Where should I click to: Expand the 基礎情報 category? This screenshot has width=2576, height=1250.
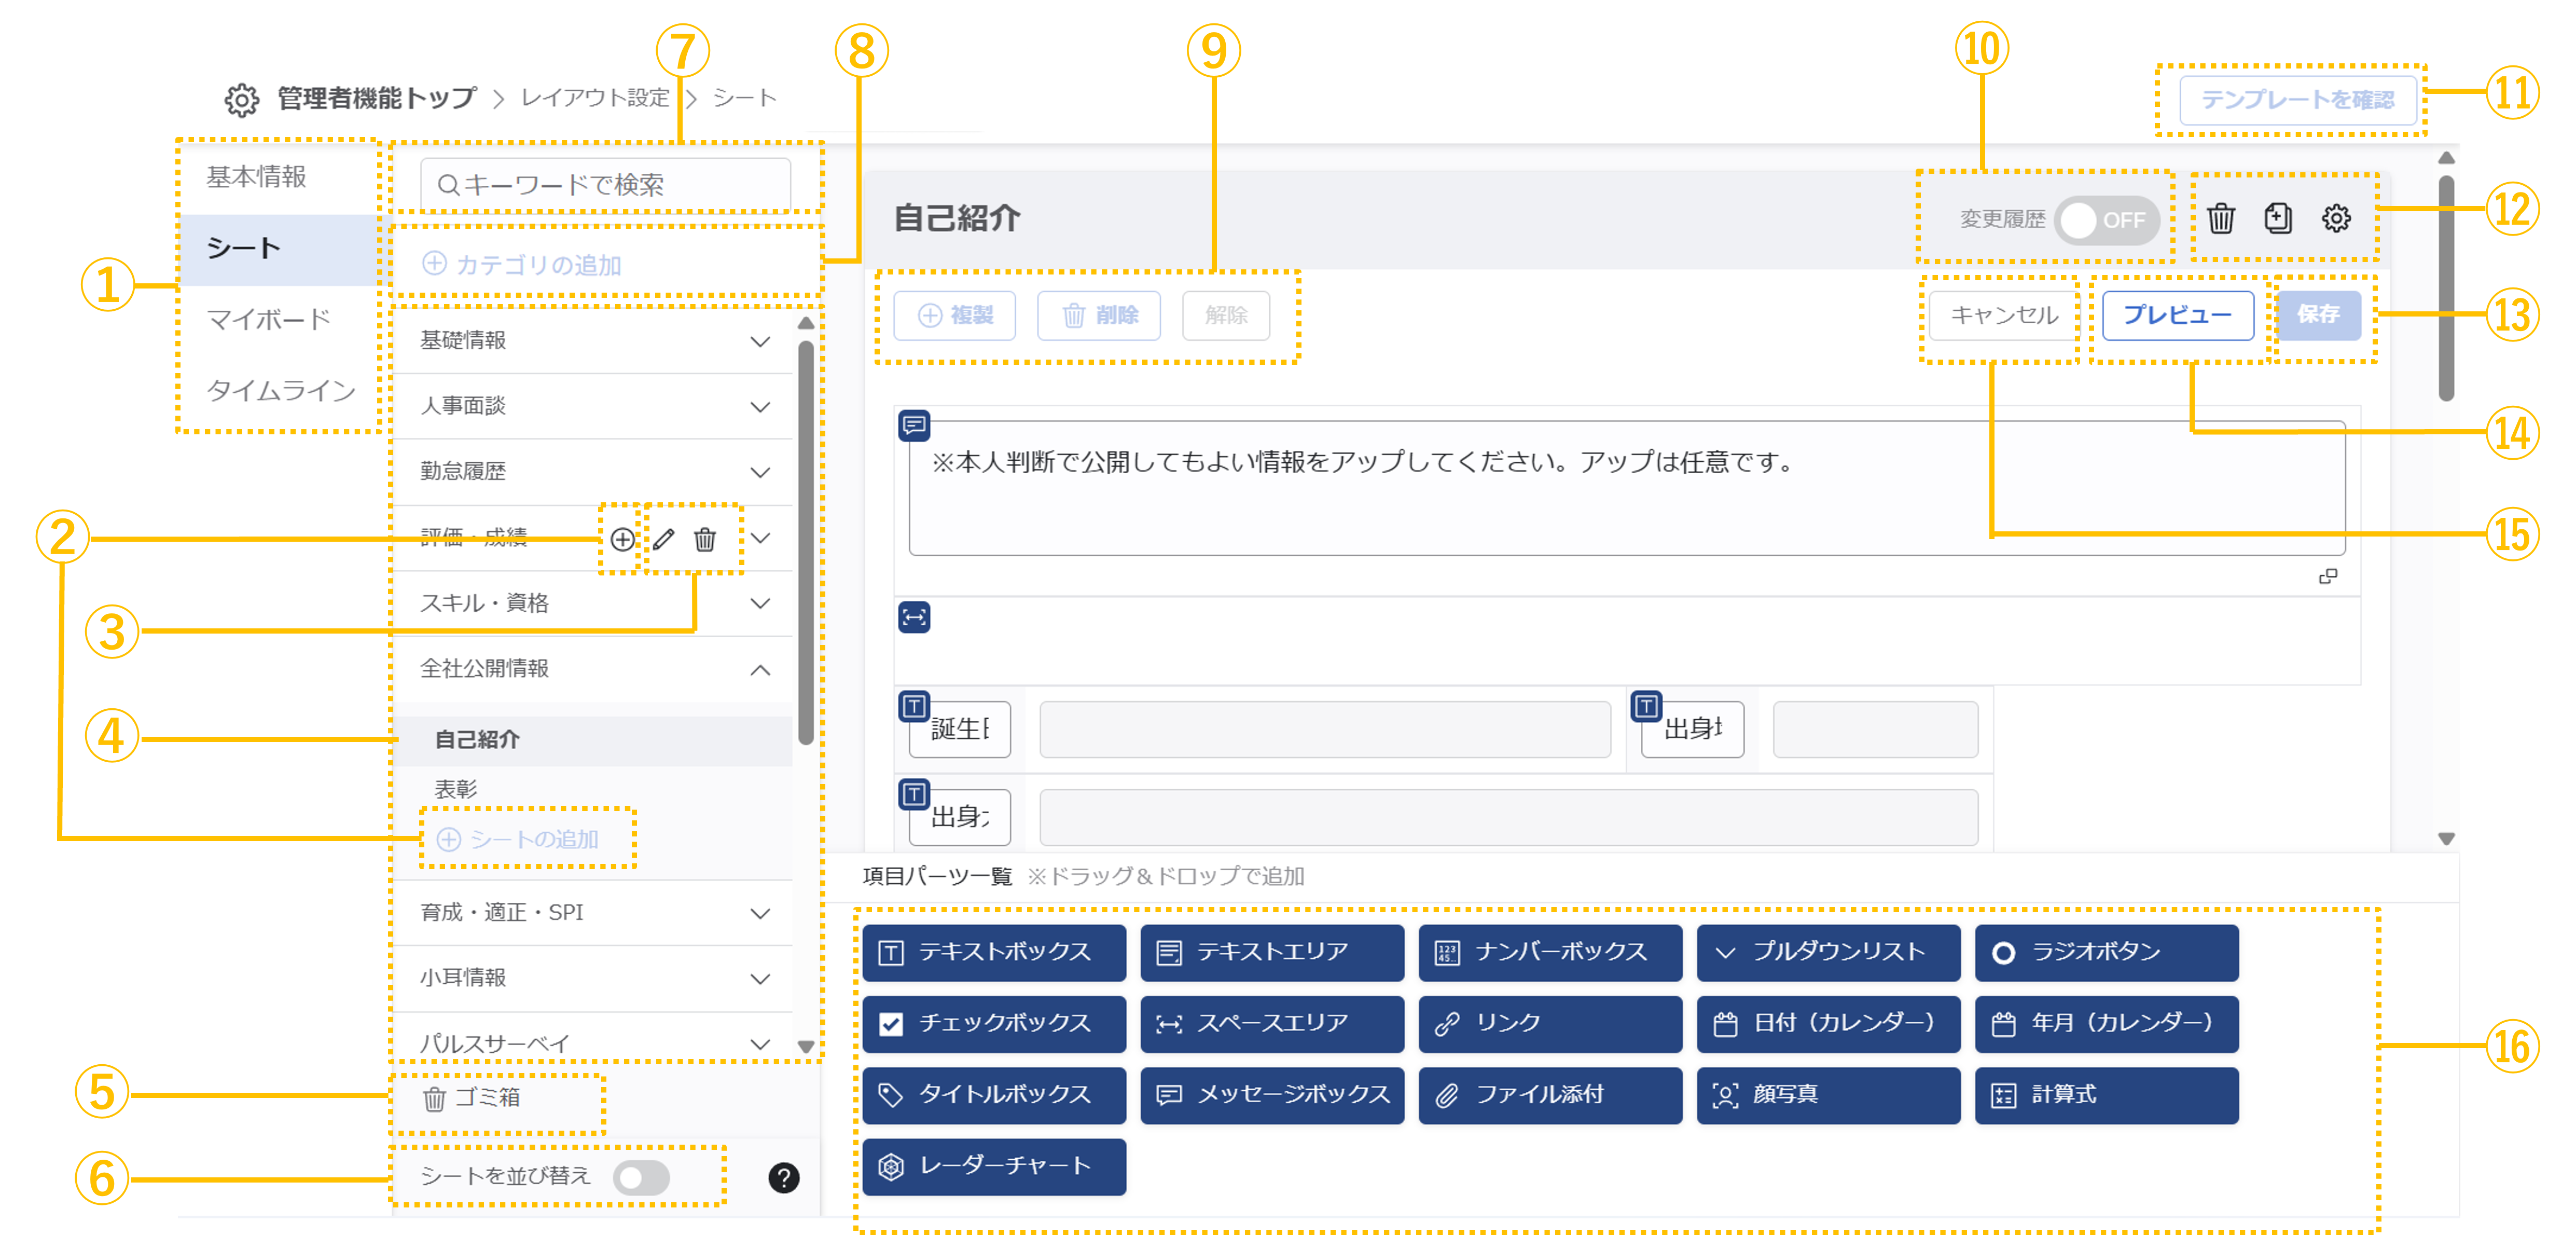coord(760,340)
